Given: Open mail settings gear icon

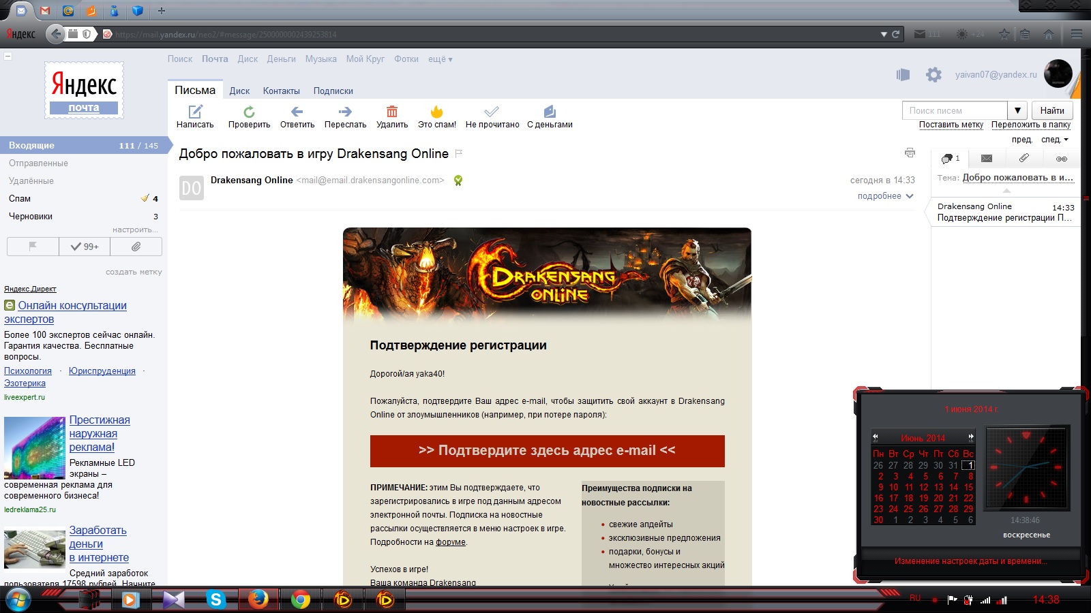Looking at the screenshot, I should click(x=933, y=75).
